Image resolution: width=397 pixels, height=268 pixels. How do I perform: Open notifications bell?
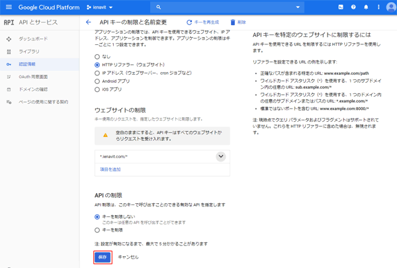pyautogui.click(x=366, y=7)
